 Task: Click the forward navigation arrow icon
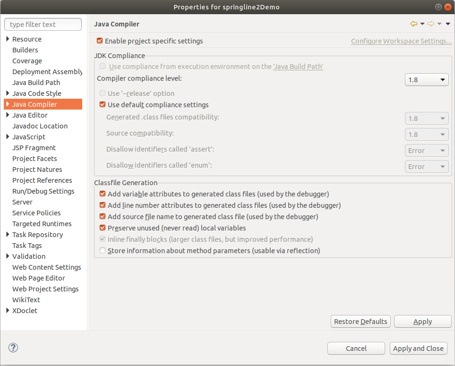(x=431, y=24)
